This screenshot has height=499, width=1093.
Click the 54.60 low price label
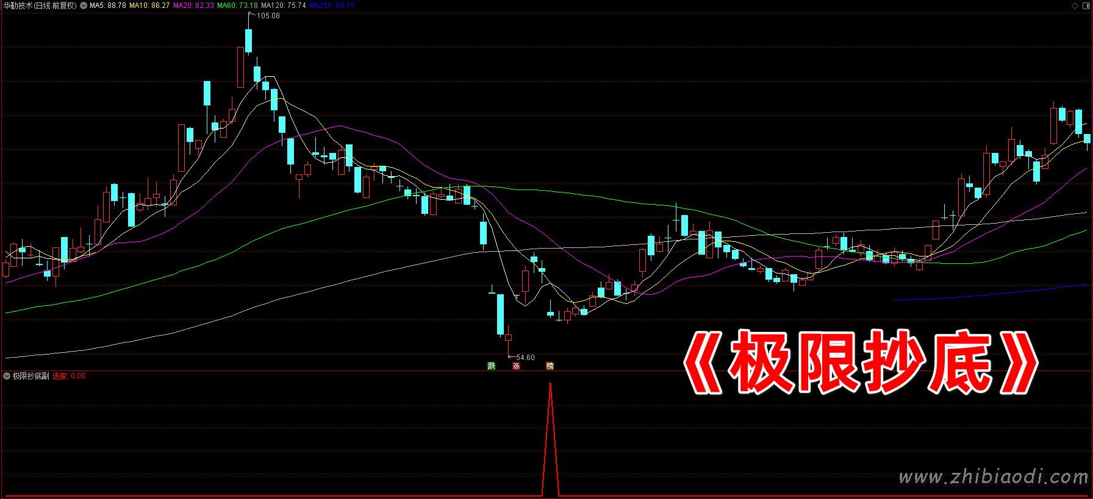(x=525, y=358)
